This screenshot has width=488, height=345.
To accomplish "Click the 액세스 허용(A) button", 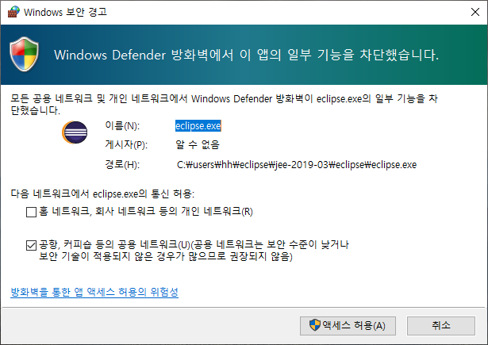I will (x=348, y=326).
